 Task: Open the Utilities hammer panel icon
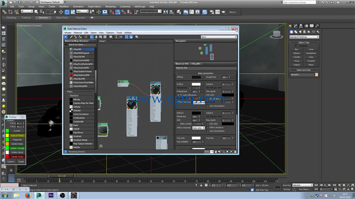[317, 26]
